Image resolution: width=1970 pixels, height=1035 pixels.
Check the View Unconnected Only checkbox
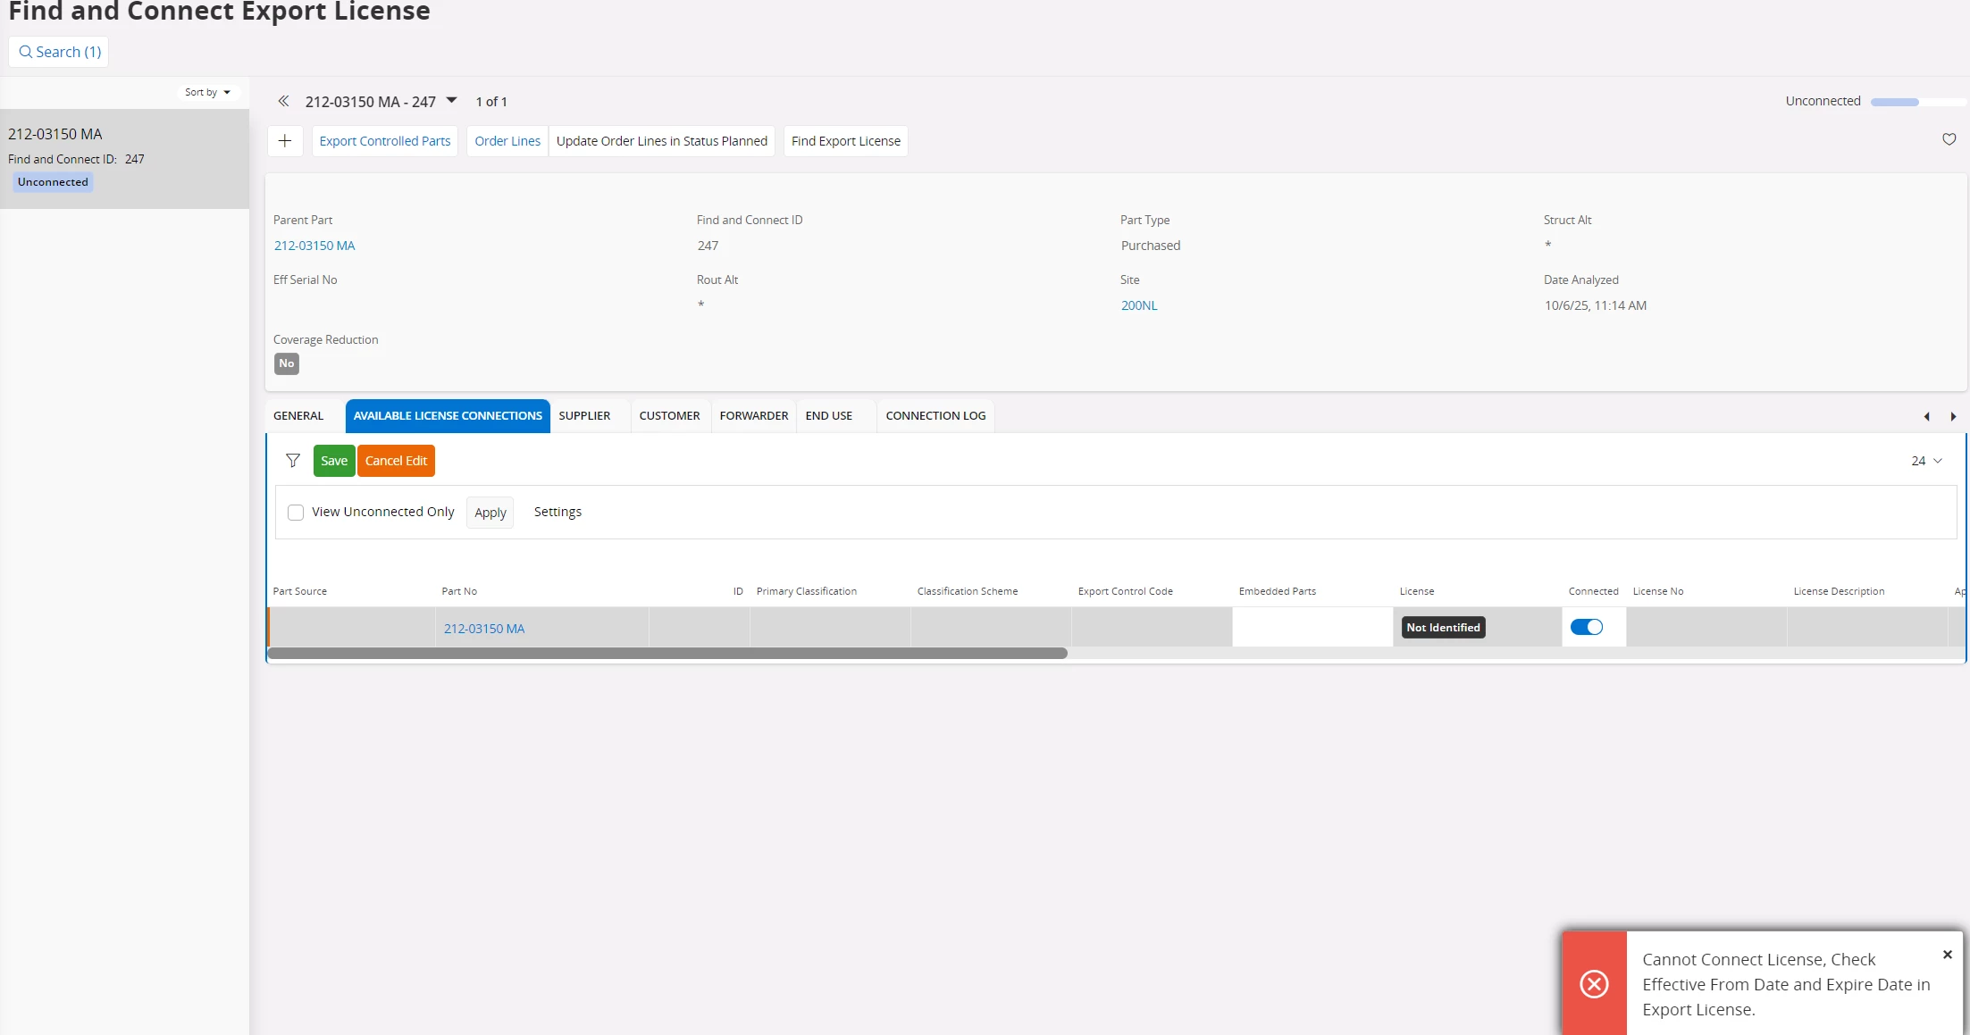(x=296, y=513)
